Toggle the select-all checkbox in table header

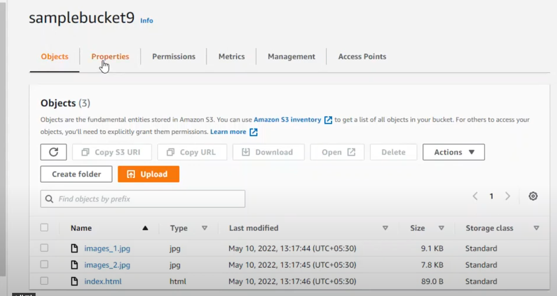(x=44, y=228)
